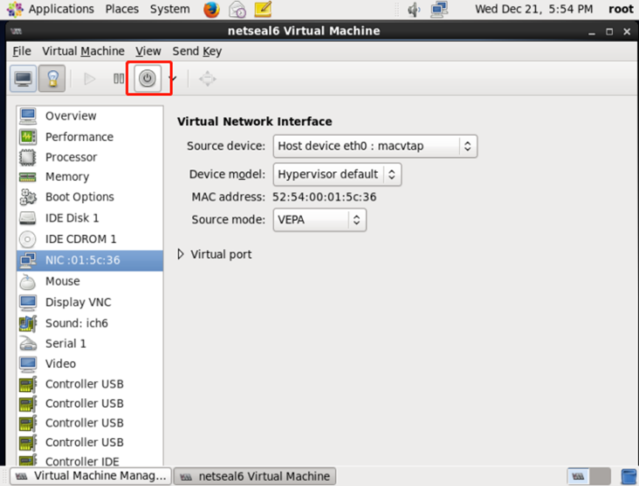Screen dimensions: 639x486
Task: Select Sound: ich6 entry
Action: coord(89,323)
